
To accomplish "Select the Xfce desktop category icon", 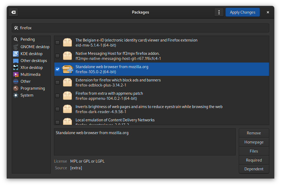I will (x=16, y=67).
